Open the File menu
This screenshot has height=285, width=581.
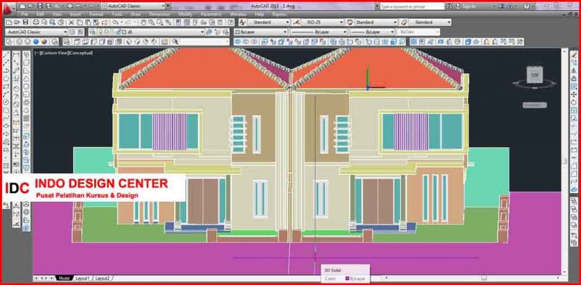coord(25,14)
